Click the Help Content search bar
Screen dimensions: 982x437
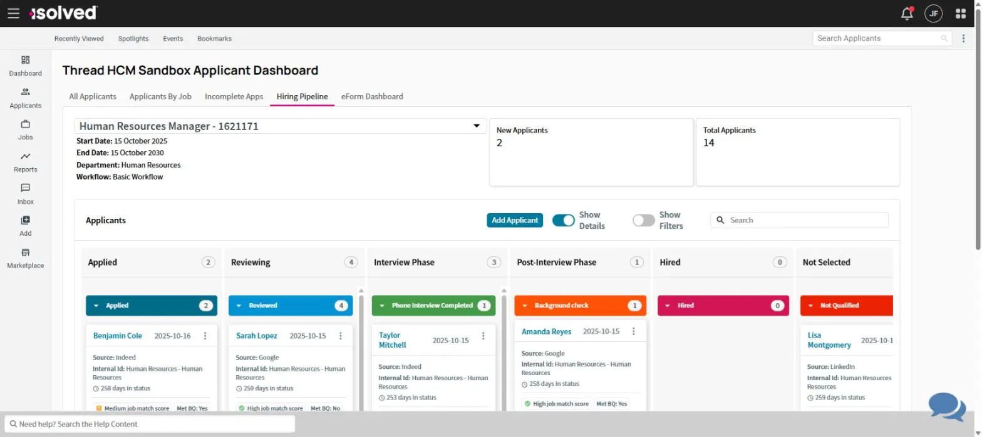[149, 424]
